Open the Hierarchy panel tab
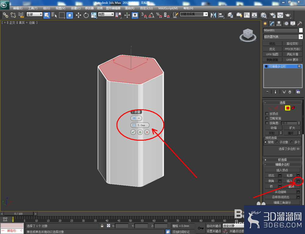This screenshot has width=305, height=234. pos(279,23)
